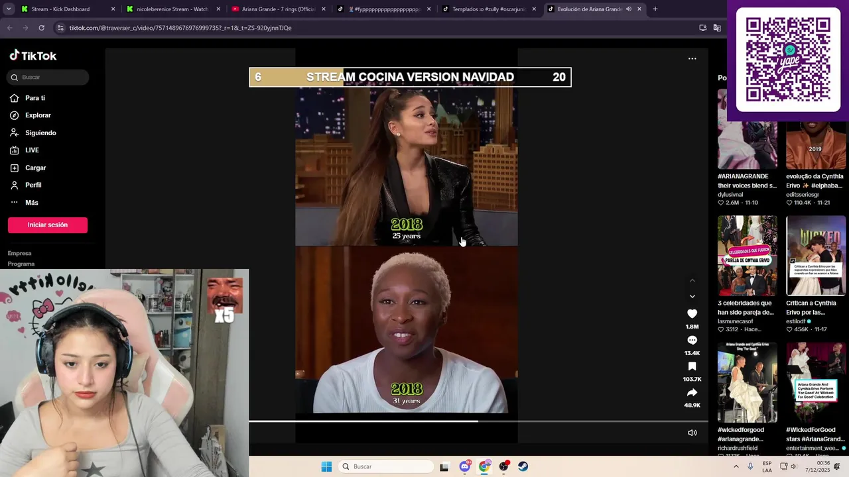Screen dimensions: 849x477
Task: Open a new browser tab
Action: [655, 9]
